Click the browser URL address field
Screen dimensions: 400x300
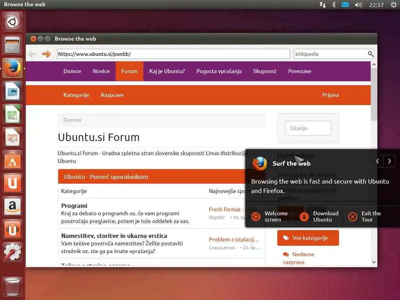pyautogui.click(x=173, y=54)
